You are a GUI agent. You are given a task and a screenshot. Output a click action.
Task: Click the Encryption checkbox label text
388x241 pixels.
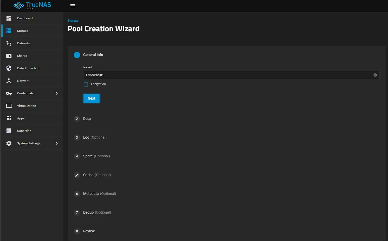tap(98, 84)
